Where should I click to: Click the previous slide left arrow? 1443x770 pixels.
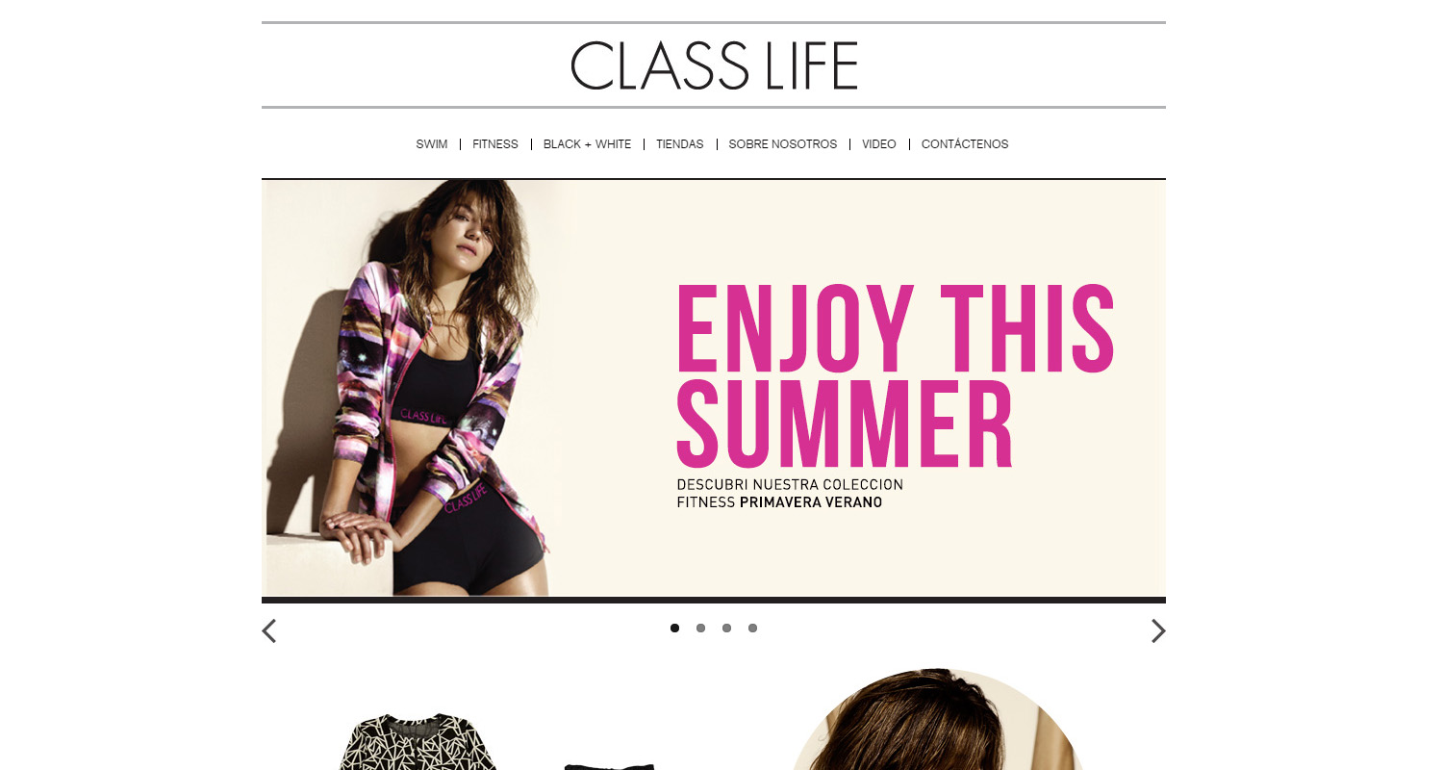click(x=269, y=631)
